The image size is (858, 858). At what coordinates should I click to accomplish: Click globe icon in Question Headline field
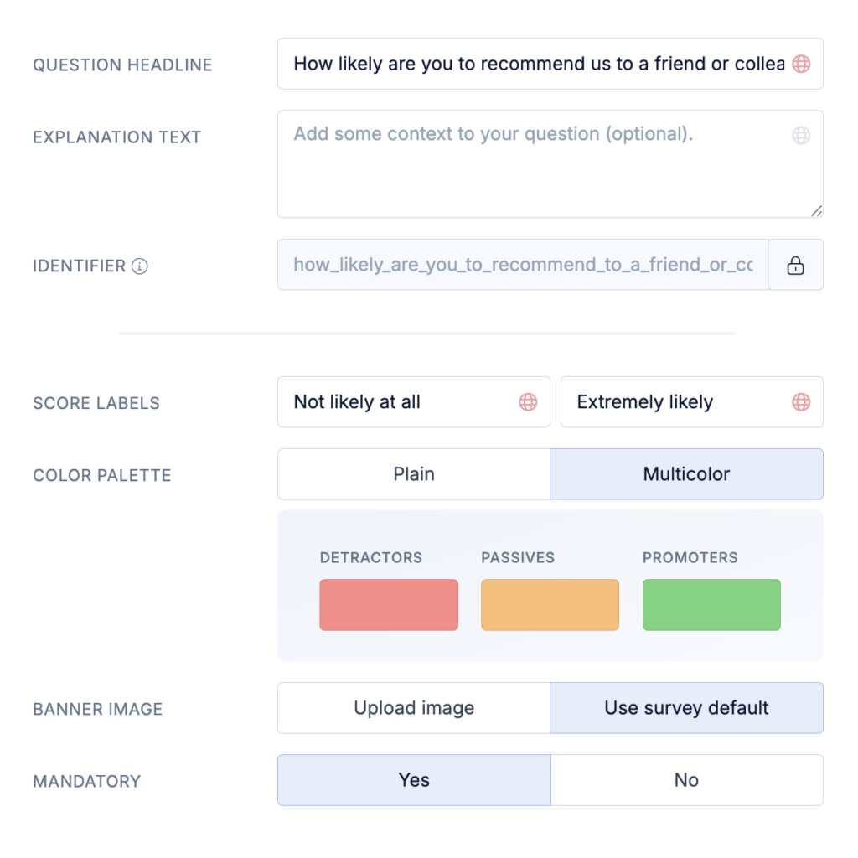pyautogui.click(x=801, y=64)
